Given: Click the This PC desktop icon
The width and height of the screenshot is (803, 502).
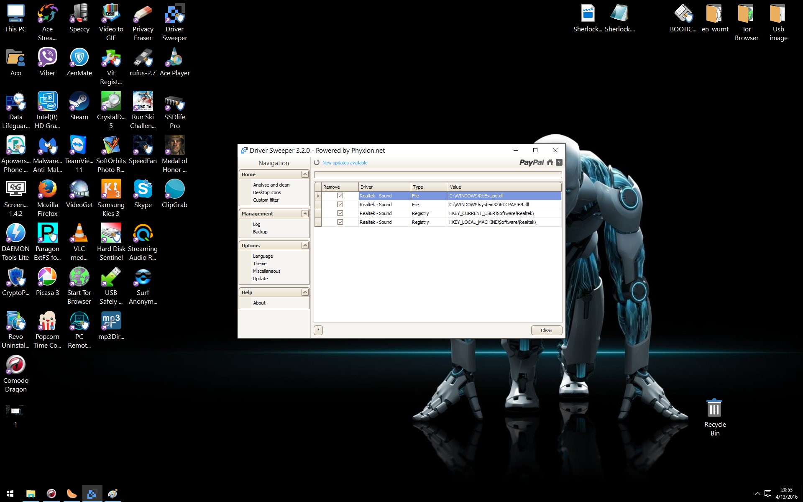Looking at the screenshot, I should click(15, 18).
